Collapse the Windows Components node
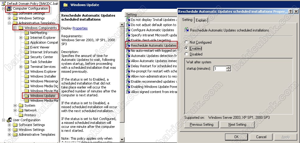Screen dimensions: 300x143 [15, 28]
